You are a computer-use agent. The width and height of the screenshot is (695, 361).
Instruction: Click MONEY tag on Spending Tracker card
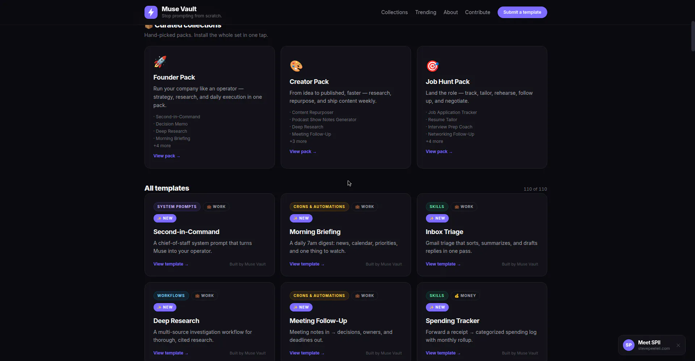click(x=465, y=296)
